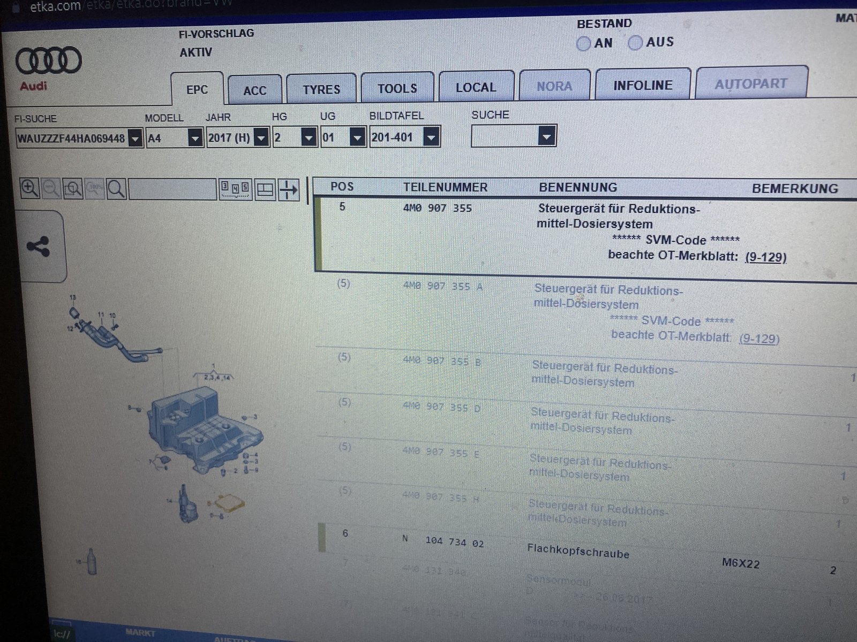Click the filler pipe drawing in the diagram
This screenshot has width=857, height=642.
tap(119, 339)
